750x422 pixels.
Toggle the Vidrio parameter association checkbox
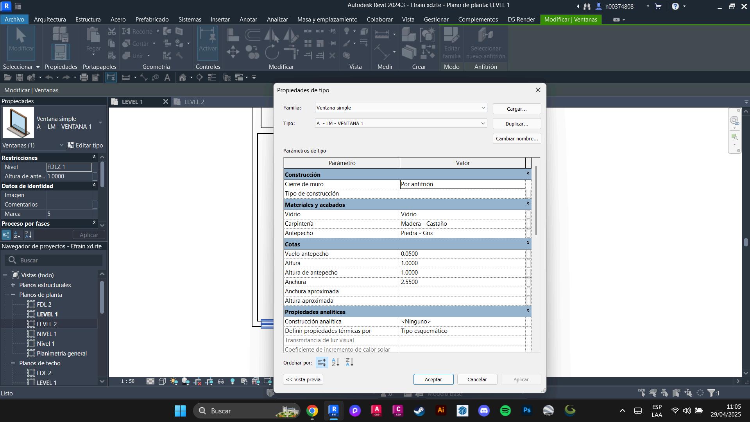[x=528, y=214]
